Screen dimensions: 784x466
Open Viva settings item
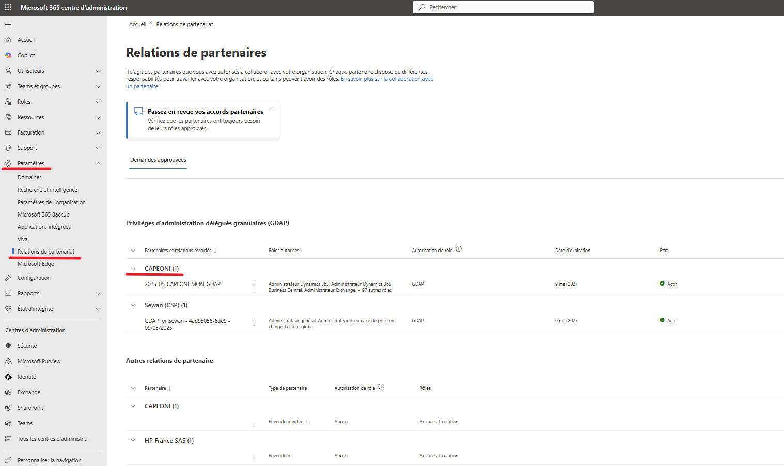(x=23, y=239)
